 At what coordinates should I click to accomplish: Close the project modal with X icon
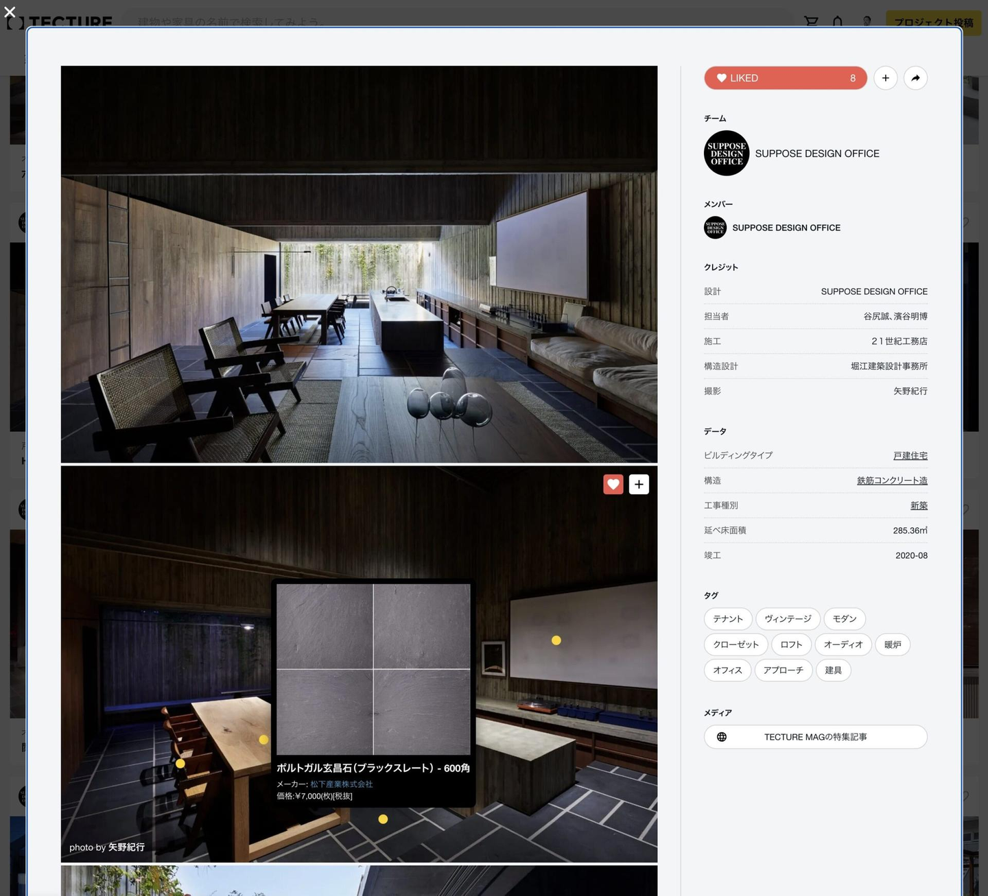click(x=10, y=12)
